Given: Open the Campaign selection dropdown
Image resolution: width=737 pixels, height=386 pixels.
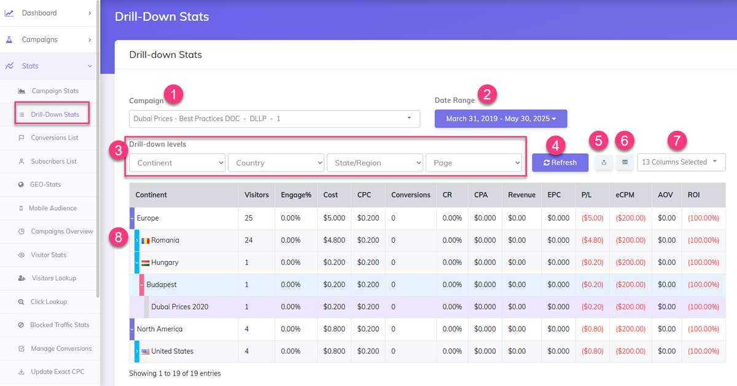Looking at the screenshot, I should [274, 119].
